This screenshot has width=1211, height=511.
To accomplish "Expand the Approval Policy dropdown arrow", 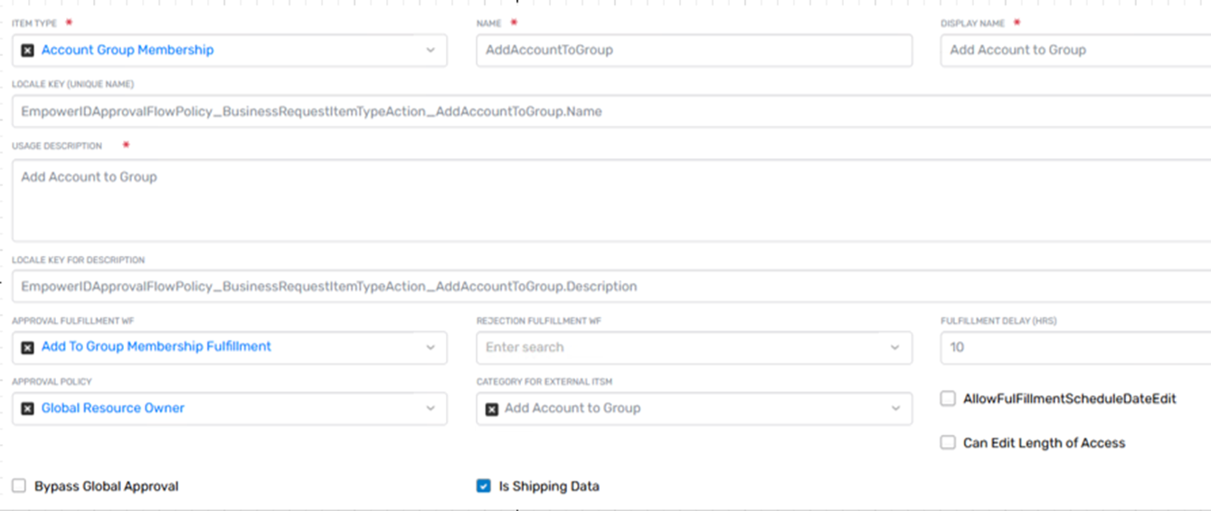I will (x=430, y=409).
